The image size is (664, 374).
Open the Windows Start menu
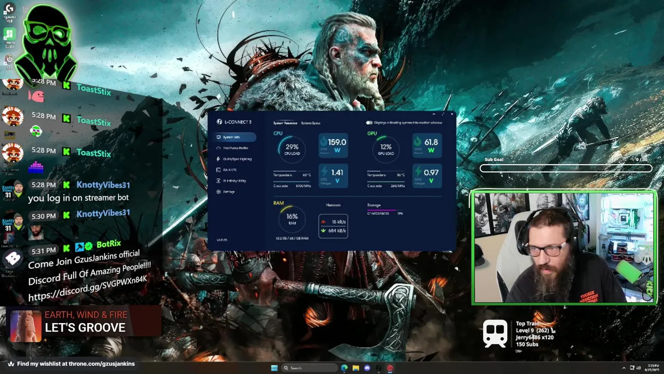274,368
